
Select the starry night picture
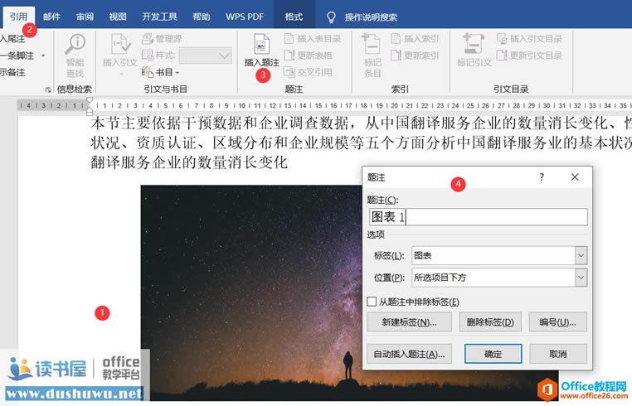click(250, 292)
